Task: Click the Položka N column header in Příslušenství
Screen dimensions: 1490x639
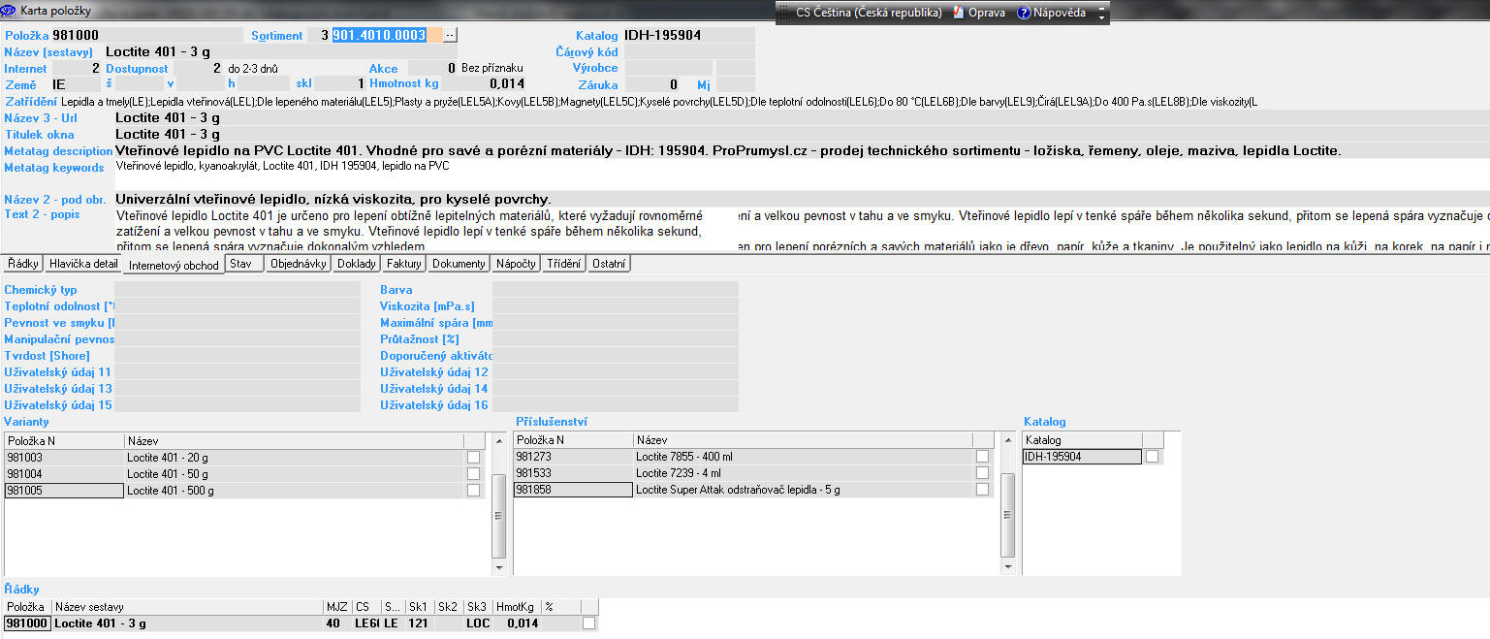Action: [573, 440]
